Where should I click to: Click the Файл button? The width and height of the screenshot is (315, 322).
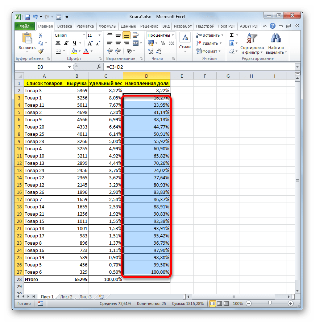tap(25, 26)
